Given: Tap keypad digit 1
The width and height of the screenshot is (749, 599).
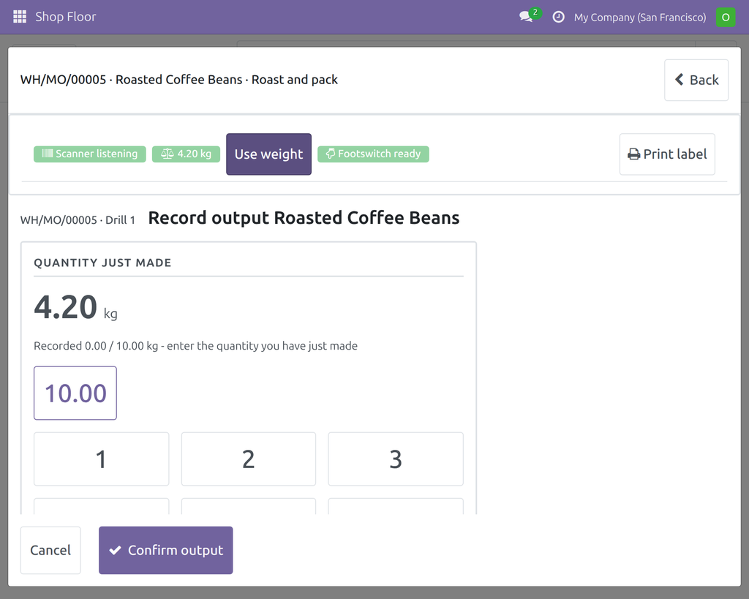Looking at the screenshot, I should tap(101, 459).
